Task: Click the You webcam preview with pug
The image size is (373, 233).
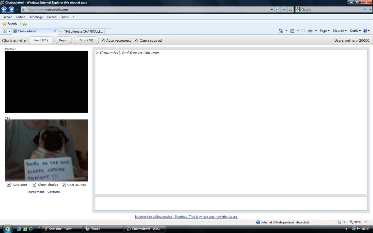Action: coord(46,150)
